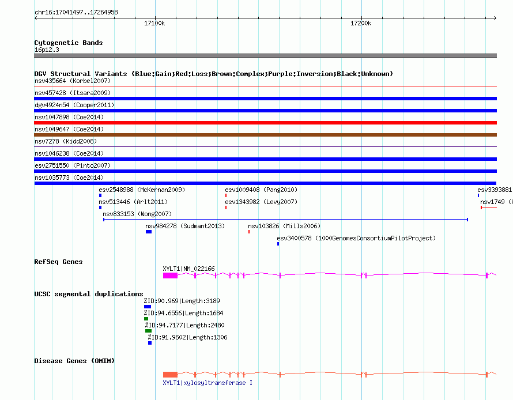The image size is (513, 400).
Task: Select the esv3393881 label at right edge
Action: point(495,190)
